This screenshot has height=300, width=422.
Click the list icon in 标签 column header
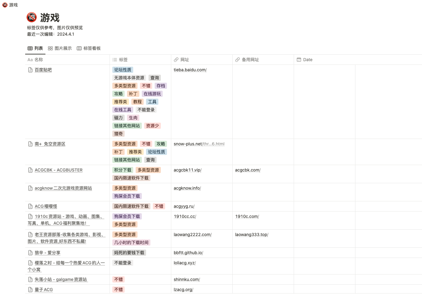click(115, 60)
